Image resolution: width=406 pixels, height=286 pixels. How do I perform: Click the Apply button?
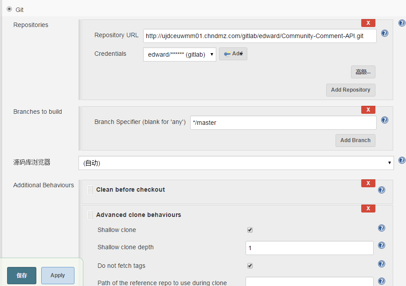tap(58, 276)
